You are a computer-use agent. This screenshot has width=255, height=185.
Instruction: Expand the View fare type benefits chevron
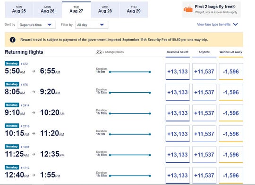[x=236, y=24]
